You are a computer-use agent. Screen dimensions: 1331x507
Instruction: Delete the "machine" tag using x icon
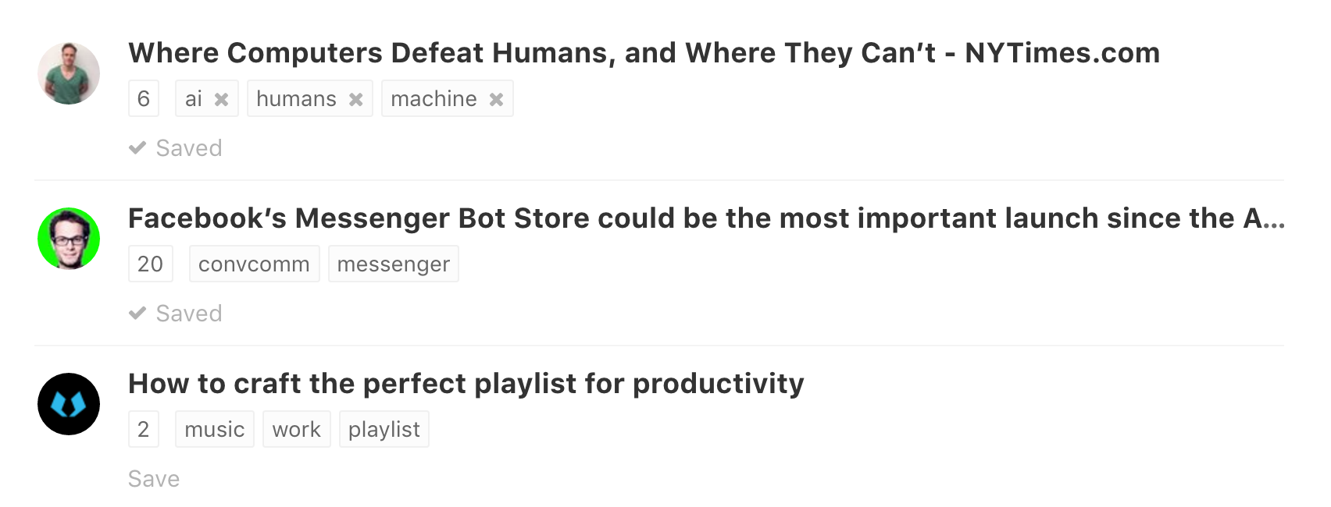496,100
